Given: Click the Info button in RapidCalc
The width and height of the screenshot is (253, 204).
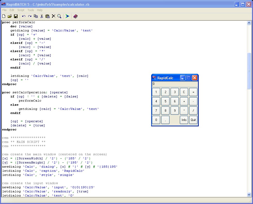Looking at the screenshot, I should click(184, 120).
